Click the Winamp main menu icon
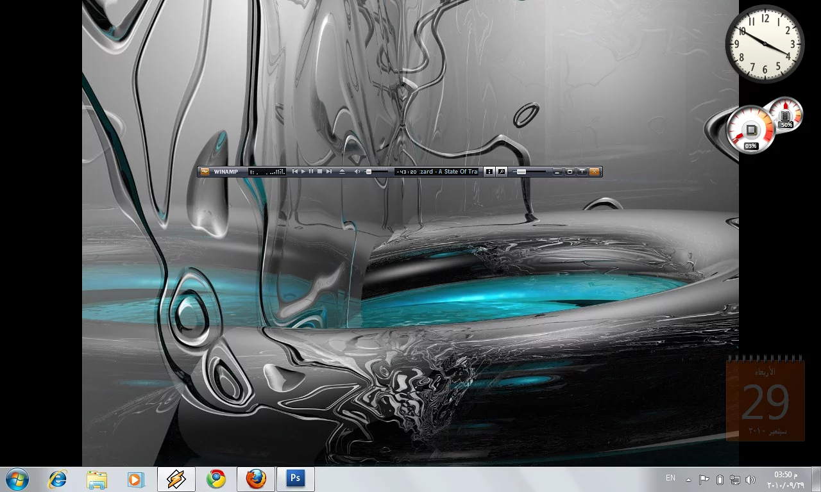The height and width of the screenshot is (492, 821). pos(205,172)
